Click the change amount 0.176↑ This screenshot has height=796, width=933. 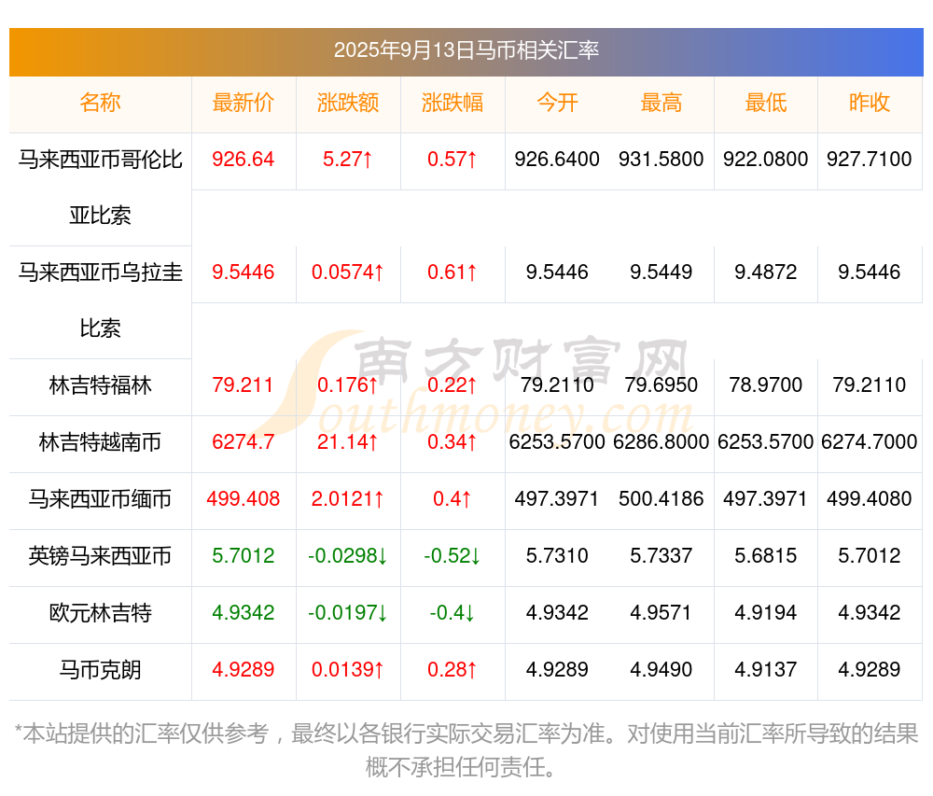(x=348, y=385)
